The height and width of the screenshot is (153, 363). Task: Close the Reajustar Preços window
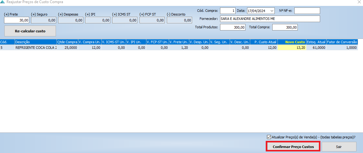[x=359, y=2]
